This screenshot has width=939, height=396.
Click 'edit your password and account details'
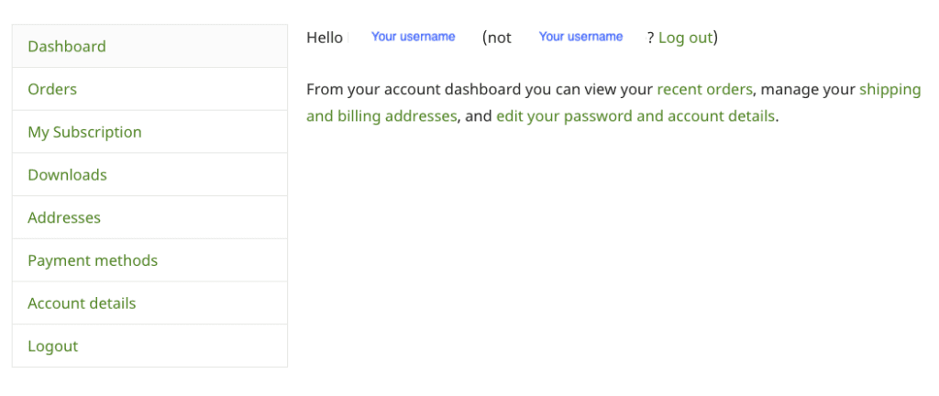635,116
